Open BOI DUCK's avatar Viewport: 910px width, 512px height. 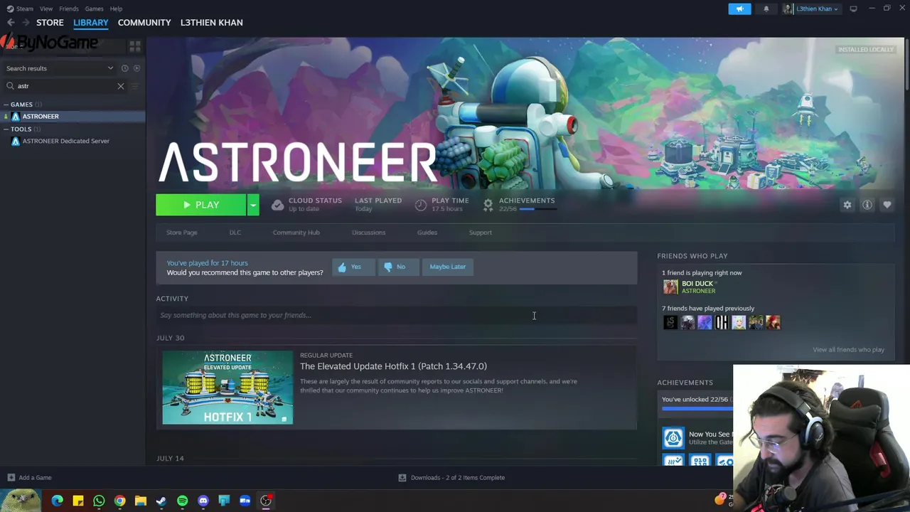click(670, 287)
